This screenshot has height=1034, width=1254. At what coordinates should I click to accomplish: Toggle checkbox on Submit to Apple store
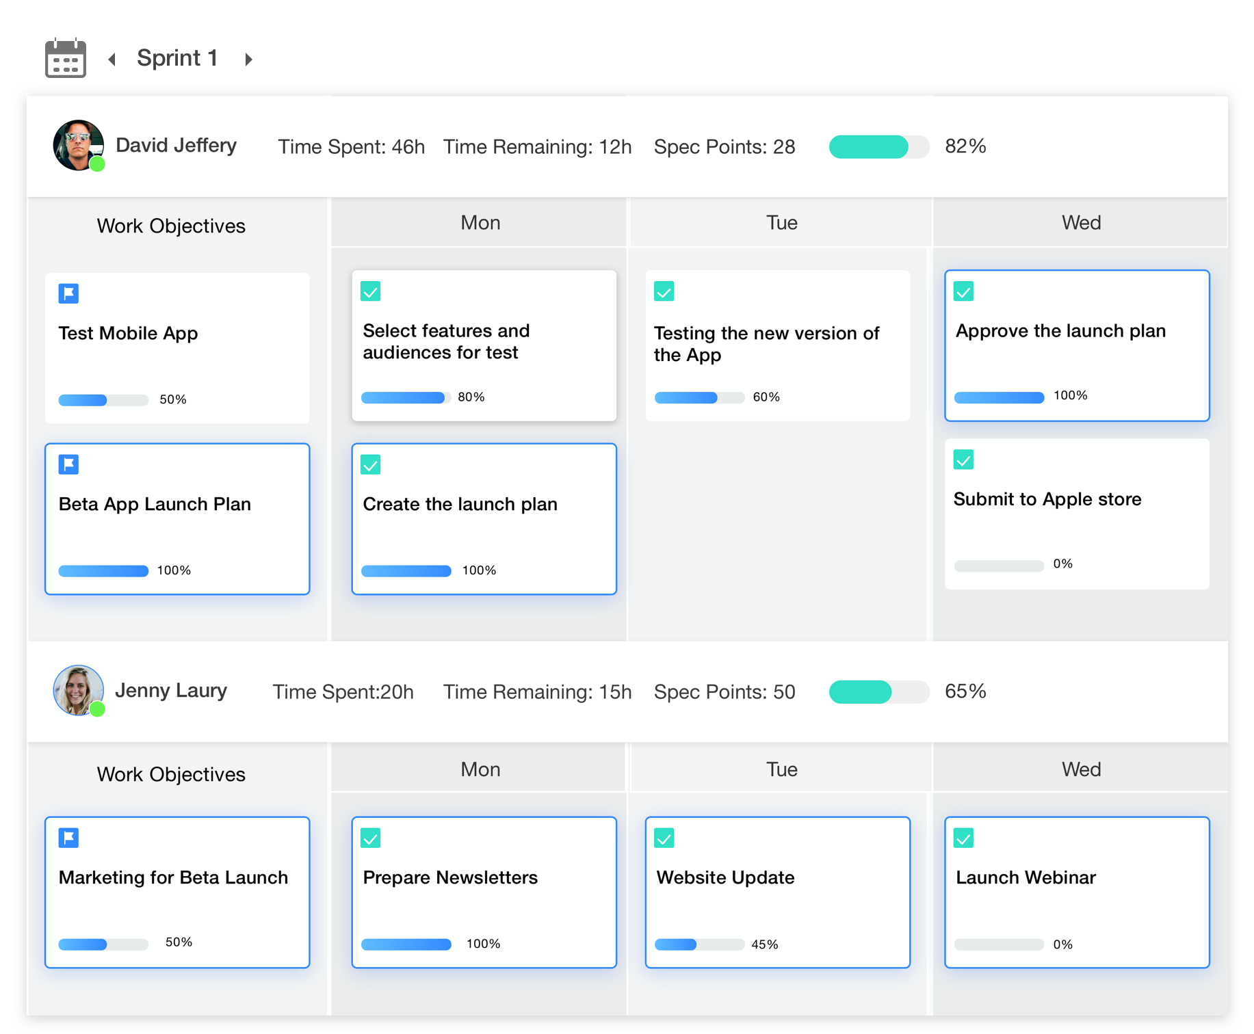point(964,460)
